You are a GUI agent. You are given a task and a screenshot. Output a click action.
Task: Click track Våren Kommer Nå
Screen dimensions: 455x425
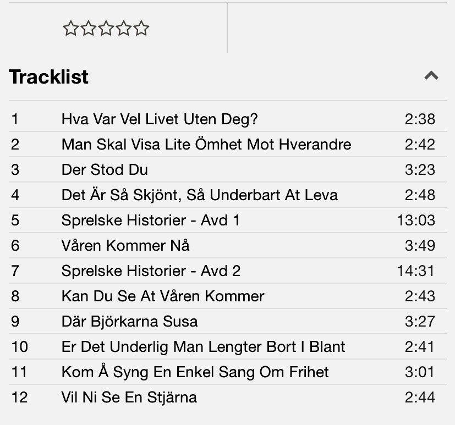coord(228,245)
